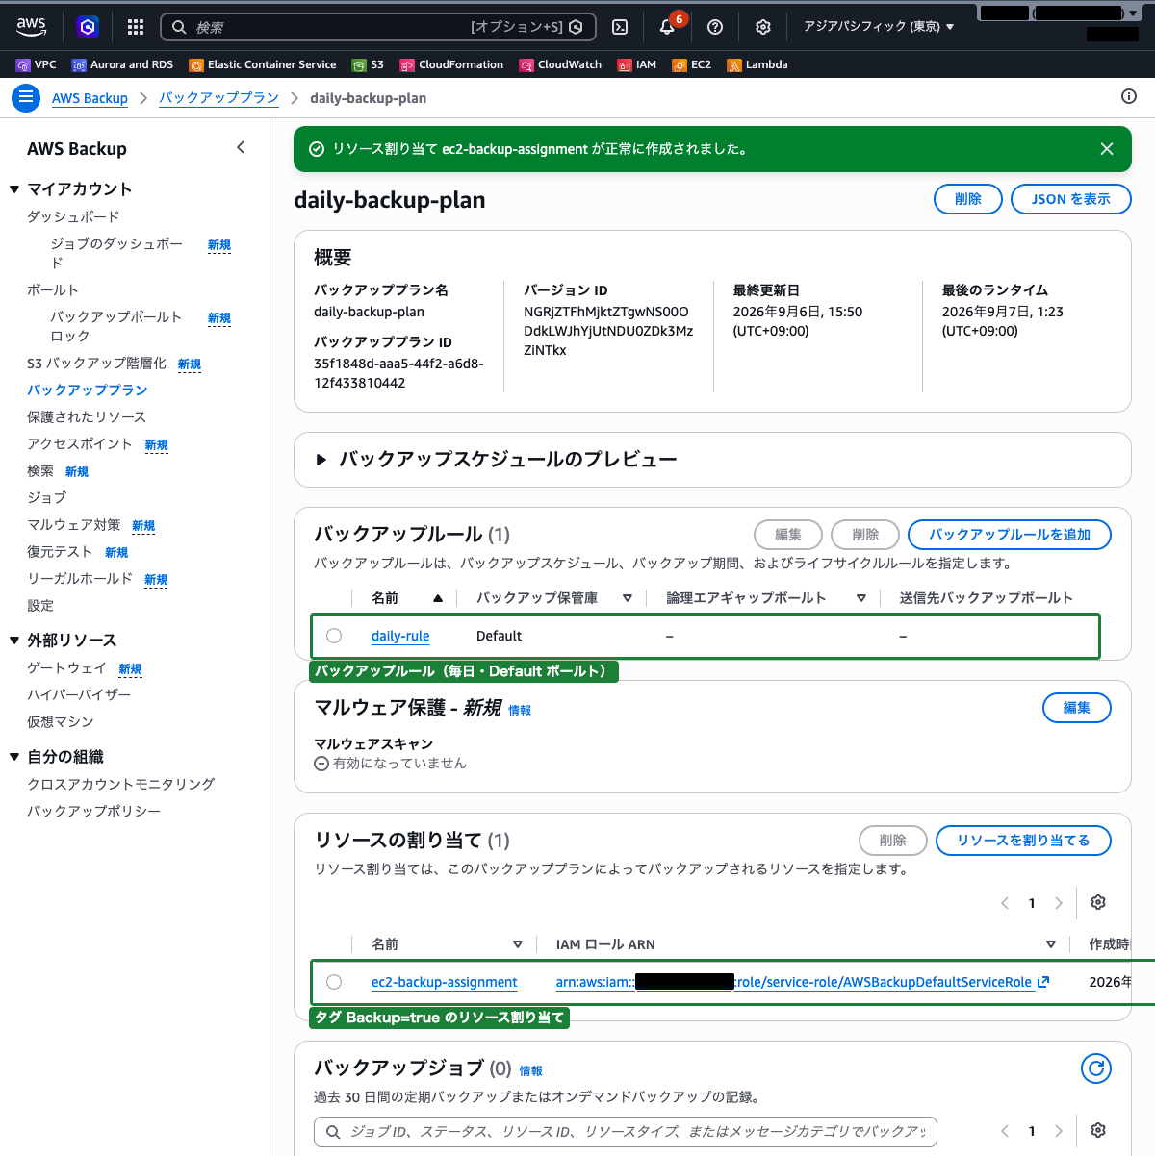Click the 削除 button for the backup plan
Image resolution: width=1155 pixels, height=1156 pixels.
[x=968, y=199]
